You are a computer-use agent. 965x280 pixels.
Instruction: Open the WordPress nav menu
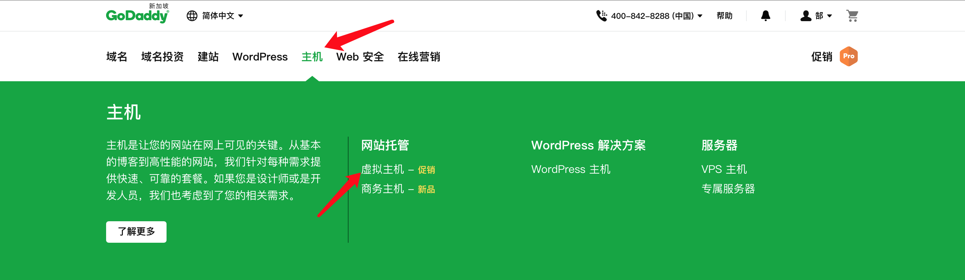coord(260,56)
